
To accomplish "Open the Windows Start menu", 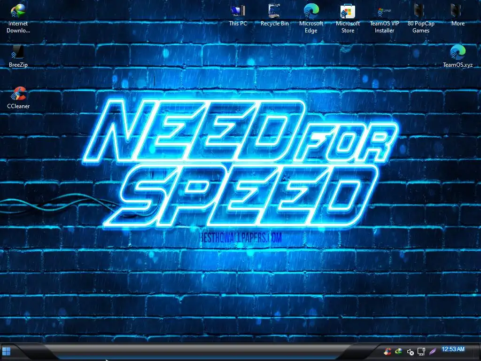I will tap(6, 351).
